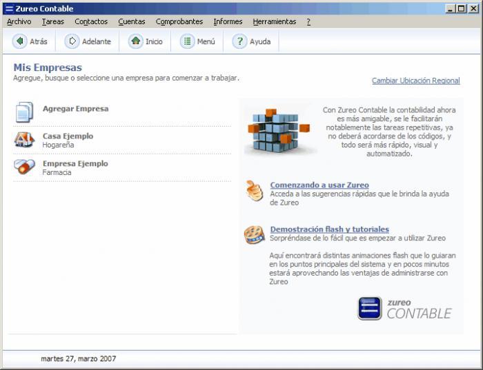Click the Farmacia subtitle text
Viewport: 483px width, 370px height.
tap(57, 172)
